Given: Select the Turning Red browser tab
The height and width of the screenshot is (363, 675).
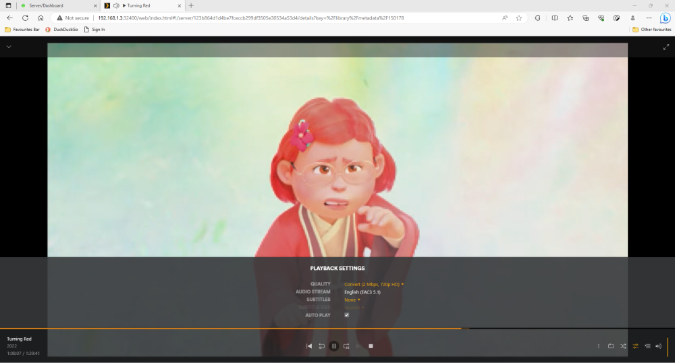Looking at the screenshot, I should (x=142, y=5).
